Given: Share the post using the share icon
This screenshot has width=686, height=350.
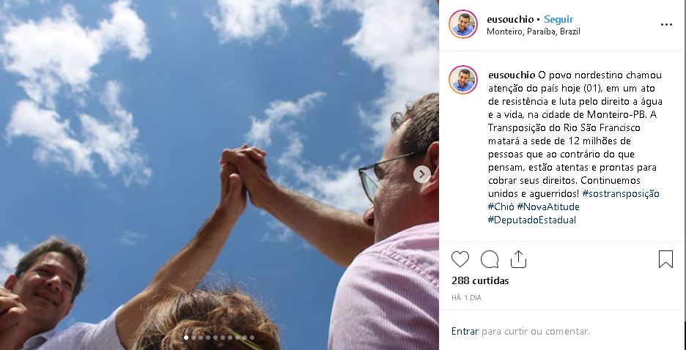Looking at the screenshot, I should click(518, 259).
